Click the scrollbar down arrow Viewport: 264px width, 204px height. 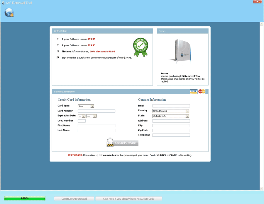tap(261, 188)
